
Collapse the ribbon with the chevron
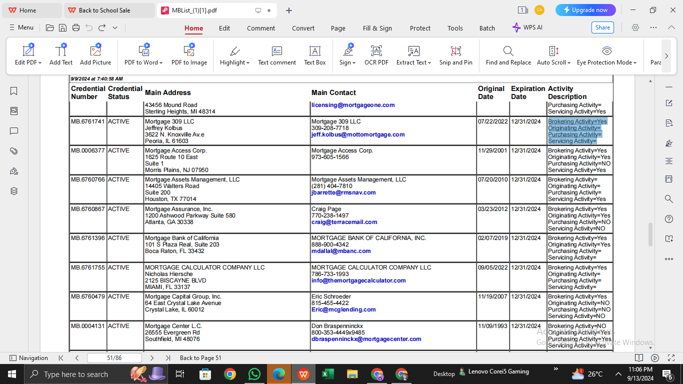pos(671,28)
